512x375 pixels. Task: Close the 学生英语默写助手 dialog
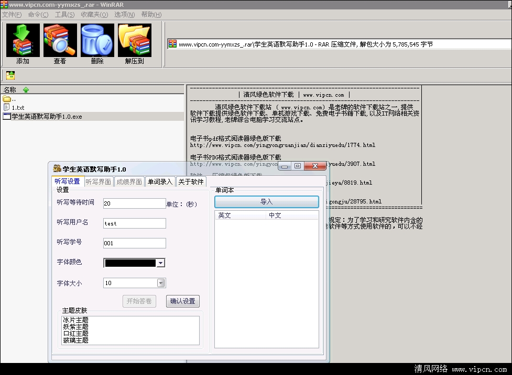click(315, 166)
